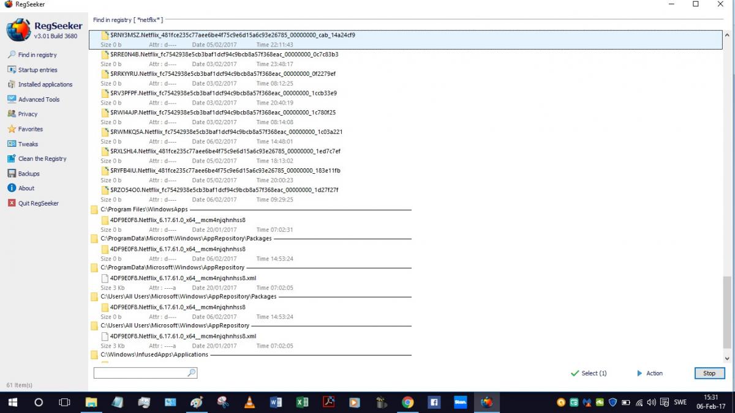Select the $RNY3MSZ.Netflix folder entry
Image resolution: width=735 pixels, height=413 pixels.
pyautogui.click(x=406, y=40)
